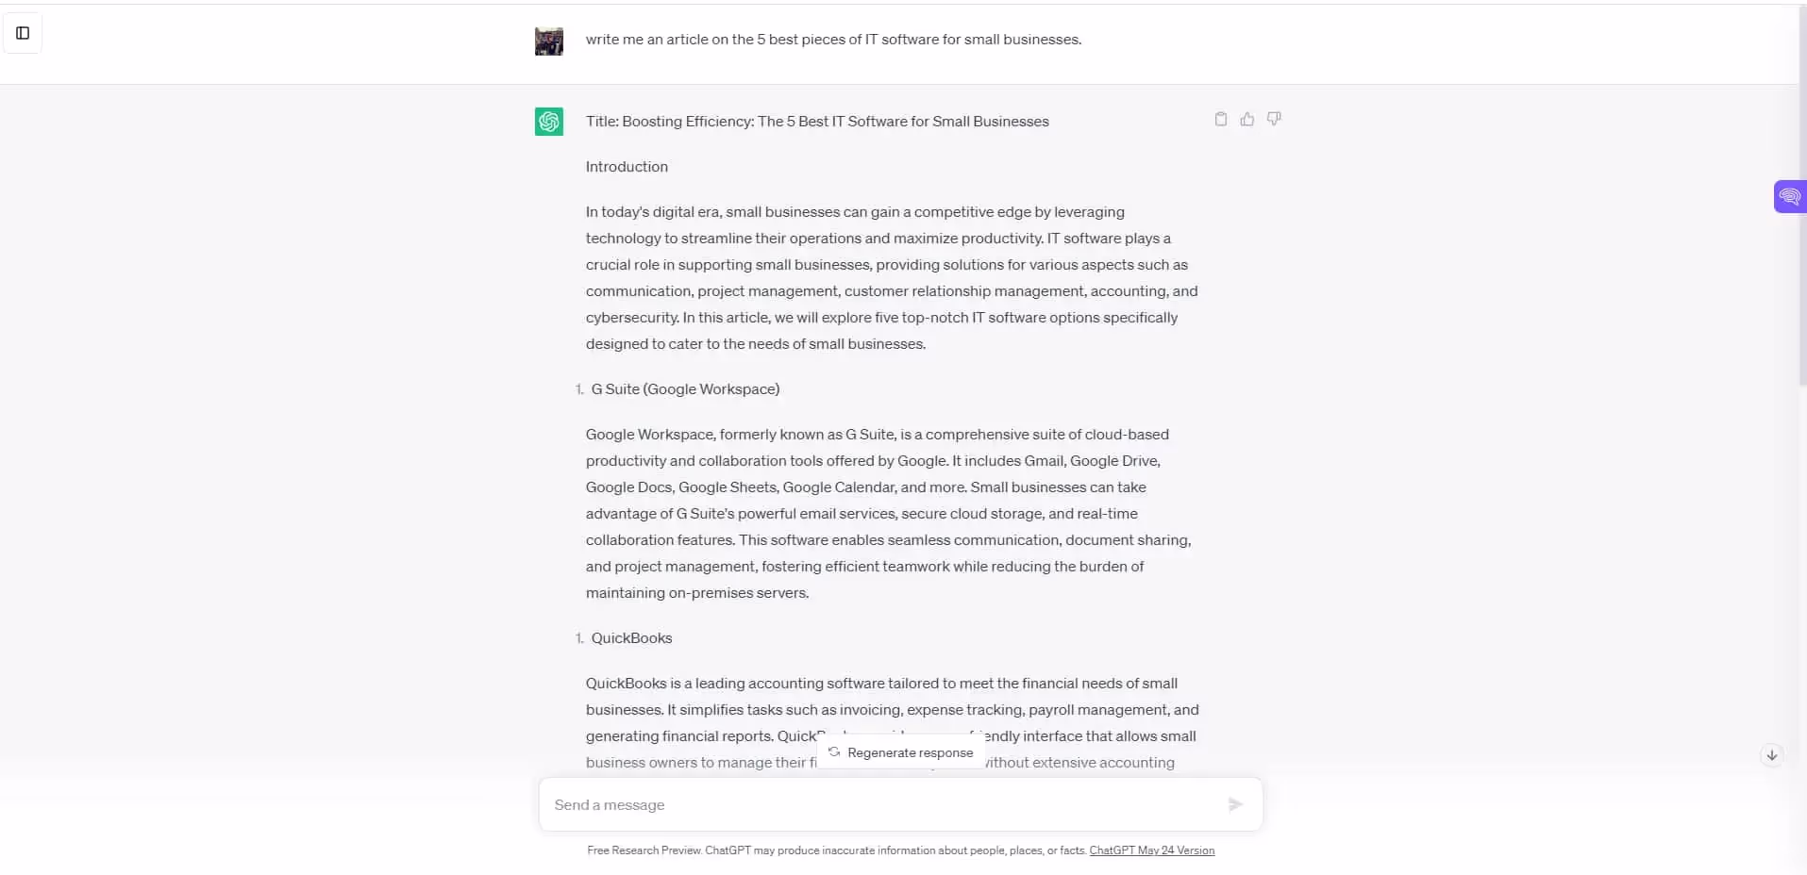This screenshot has width=1807, height=875.
Task: Click the "Introduction" heading text
Action: 627,167
